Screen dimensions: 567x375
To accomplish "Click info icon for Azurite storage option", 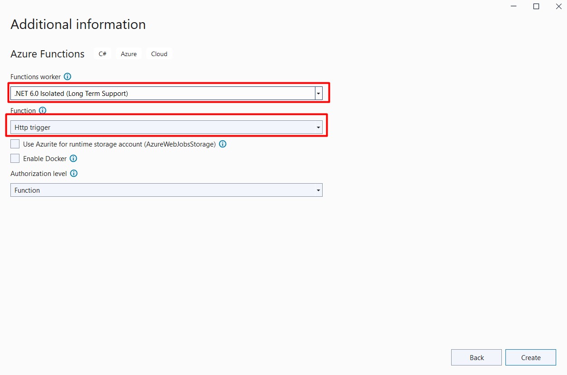I will click(223, 144).
